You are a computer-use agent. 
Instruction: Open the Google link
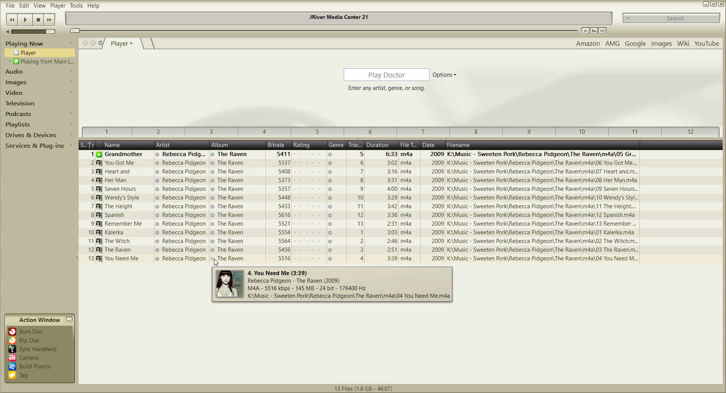635,43
